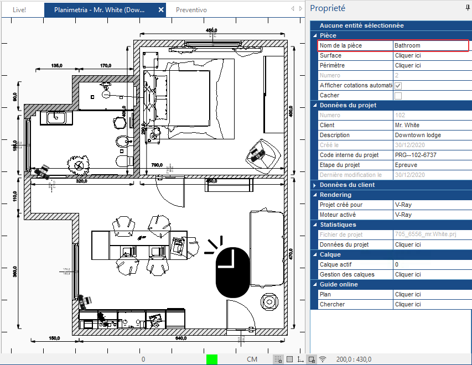
Task: Open the Preventivo tab
Action: 191,10
